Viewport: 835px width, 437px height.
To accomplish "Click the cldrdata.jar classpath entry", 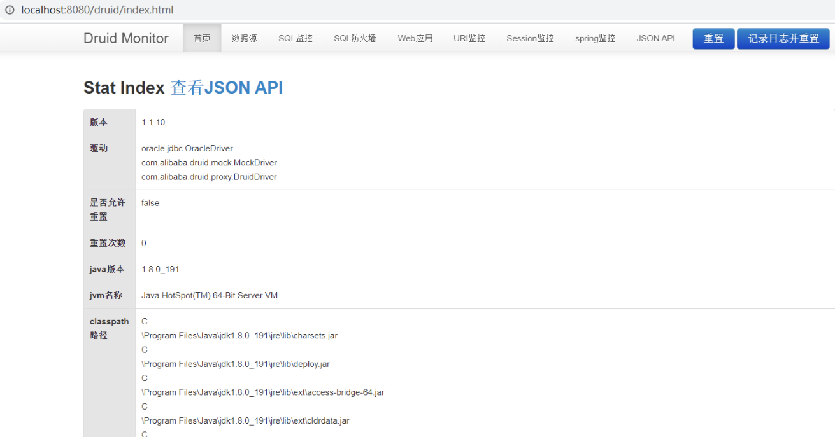I will [245, 420].
